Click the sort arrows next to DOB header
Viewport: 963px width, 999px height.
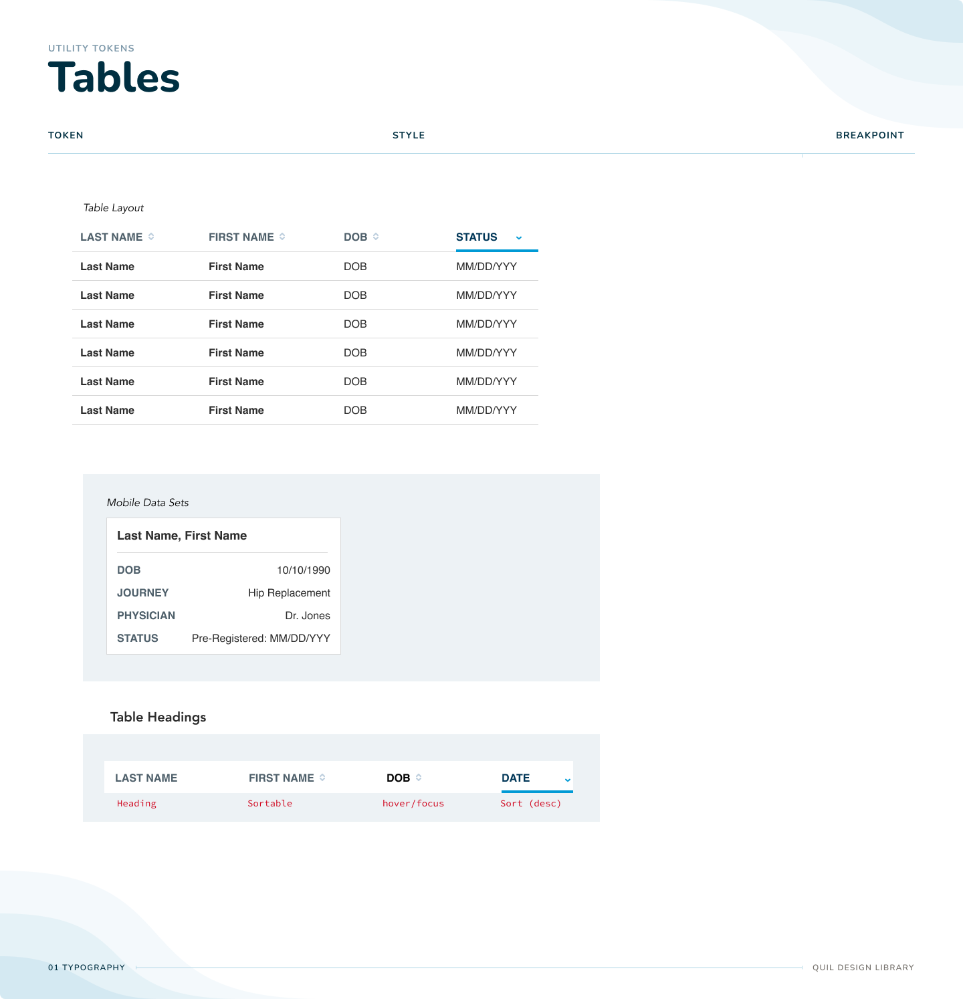tap(376, 237)
